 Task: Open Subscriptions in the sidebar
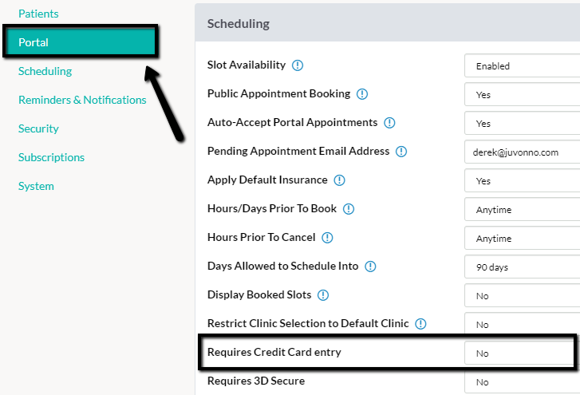click(51, 157)
